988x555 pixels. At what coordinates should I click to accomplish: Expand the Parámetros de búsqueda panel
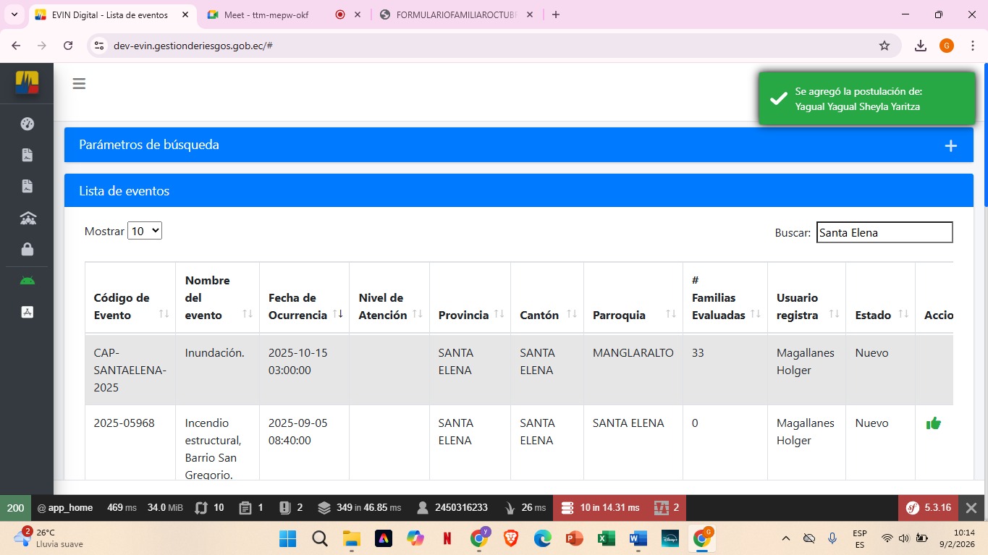950,145
